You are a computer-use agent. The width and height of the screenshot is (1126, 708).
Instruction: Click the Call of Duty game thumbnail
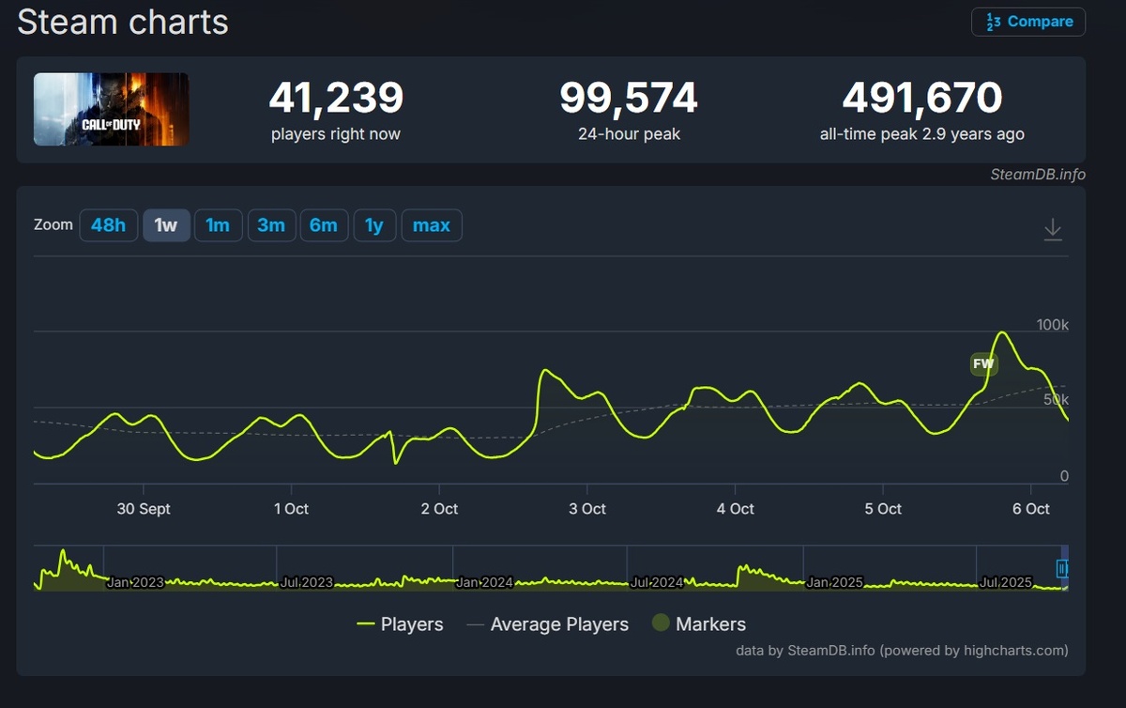tap(112, 110)
